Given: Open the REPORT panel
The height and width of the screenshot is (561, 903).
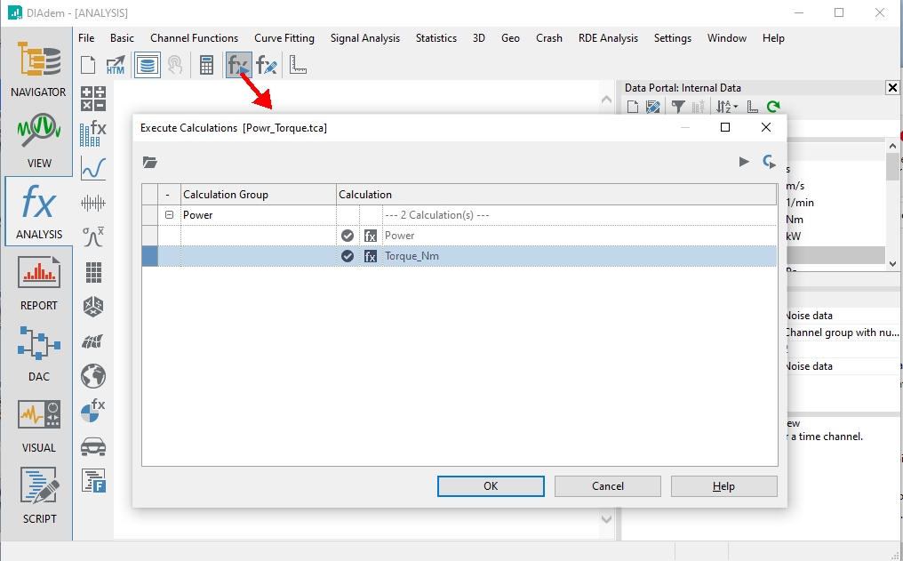Looking at the screenshot, I should click(x=38, y=283).
